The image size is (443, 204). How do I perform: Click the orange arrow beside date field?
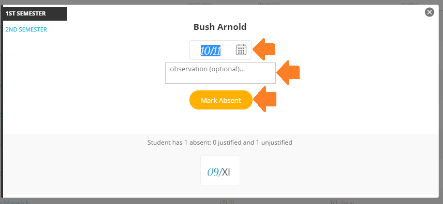click(263, 50)
